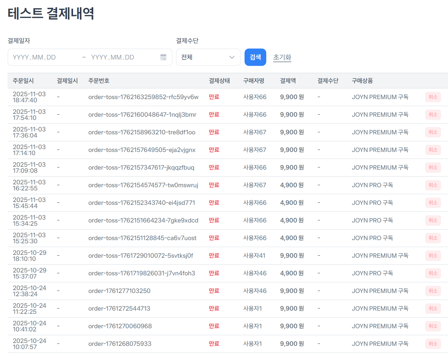Viewport: 448px width, 358px height.
Task: Open the calendar icon in date range field
Action: (x=163, y=57)
